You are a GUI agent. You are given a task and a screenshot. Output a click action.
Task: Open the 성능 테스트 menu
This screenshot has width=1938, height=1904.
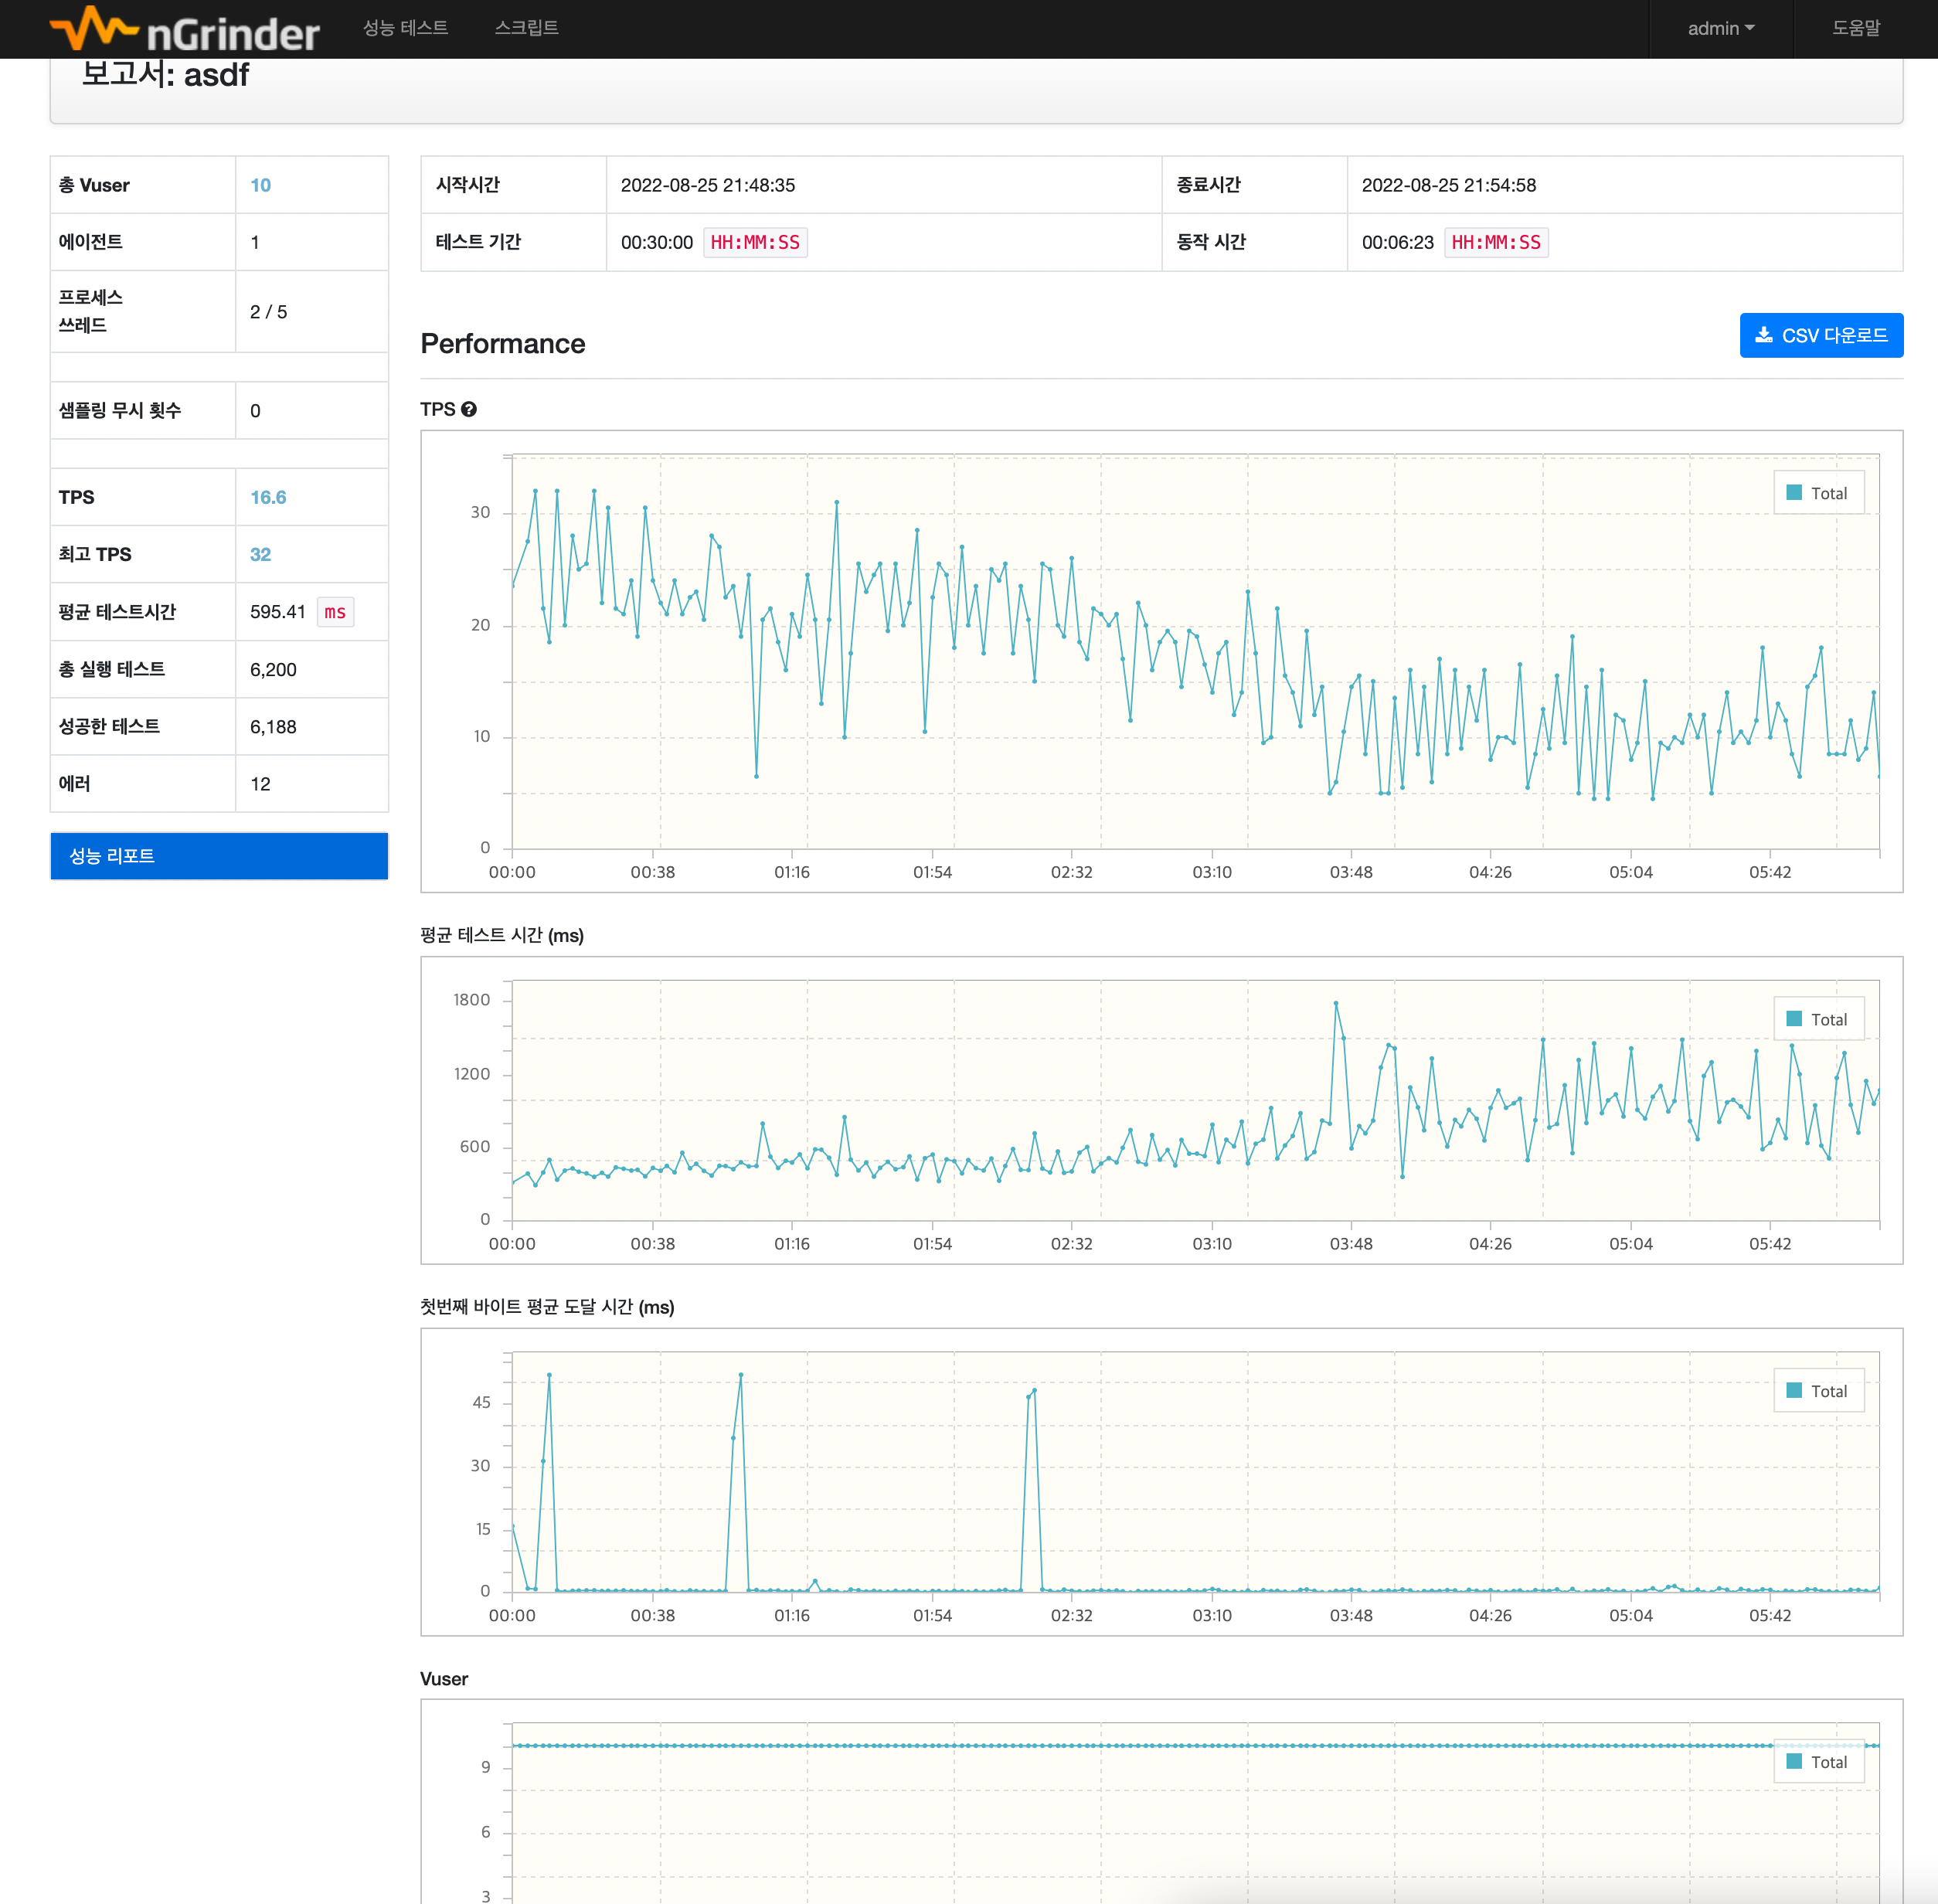point(405,28)
